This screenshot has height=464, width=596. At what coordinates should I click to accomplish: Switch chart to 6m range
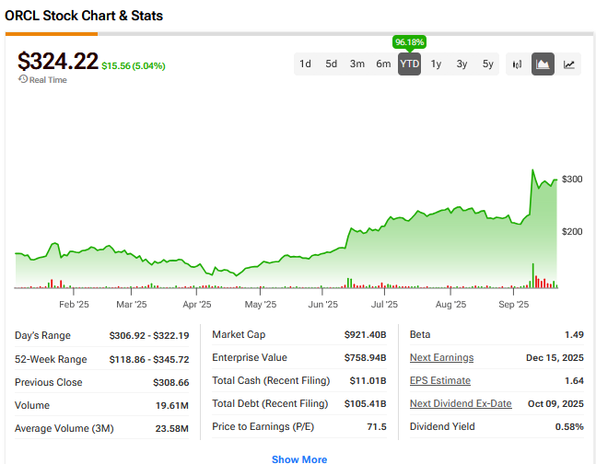(383, 64)
